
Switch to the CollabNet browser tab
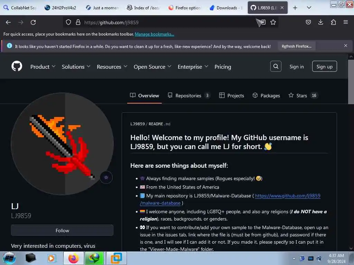click(20, 8)
